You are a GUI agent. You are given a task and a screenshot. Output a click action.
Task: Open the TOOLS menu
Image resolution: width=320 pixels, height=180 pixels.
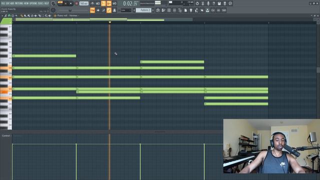tap(40, 3)
